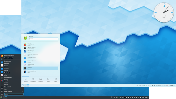Click volume icon on dark panel
This screenshot has height=99, width=176.
coord(141,97)
